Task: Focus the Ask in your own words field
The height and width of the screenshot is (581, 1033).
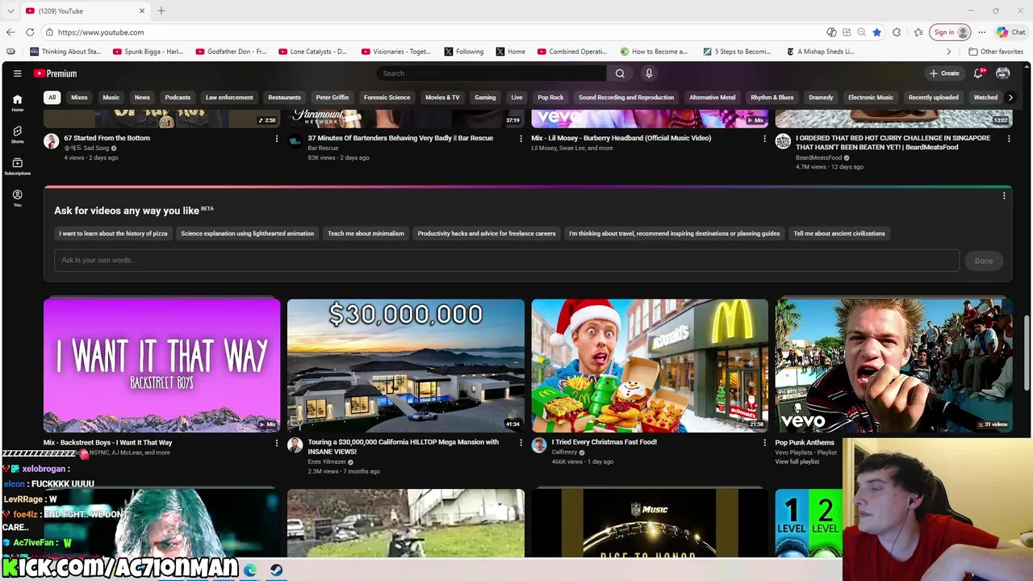Action: point(506,261)
